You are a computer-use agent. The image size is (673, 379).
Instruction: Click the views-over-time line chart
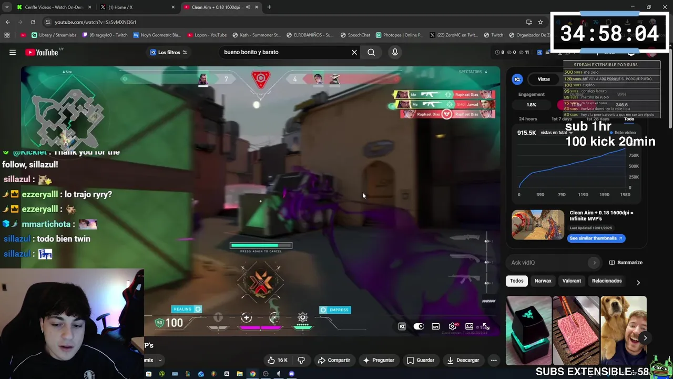click(573, 168)
